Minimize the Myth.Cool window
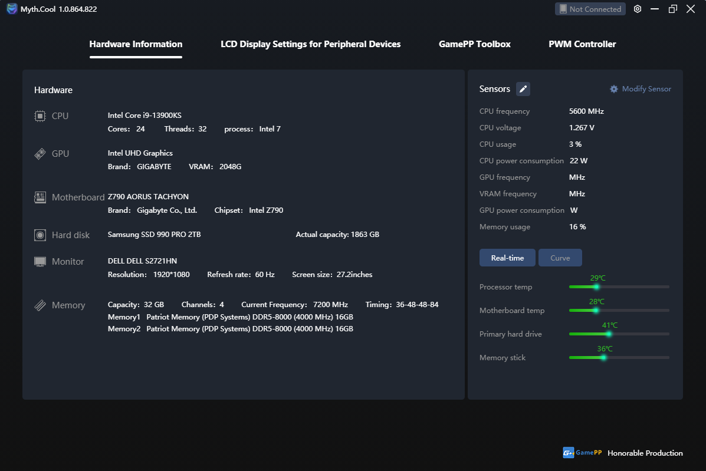This screenshot has height=471, width=706. click(x=655, y=9)
